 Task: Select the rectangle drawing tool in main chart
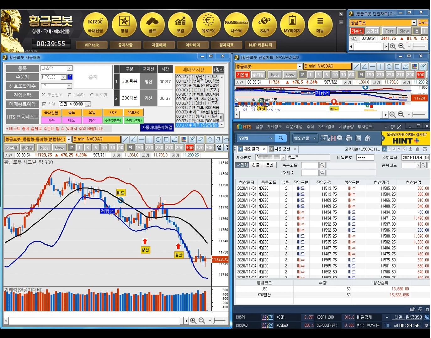166,139
